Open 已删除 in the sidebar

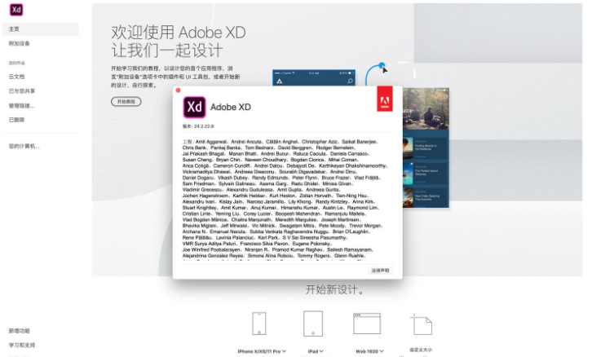tap(16, 120)
